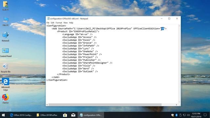The height and width of the screenshot is (118, 210).
Task: Click the ExcludeApp Project line
Action: point(80,57)
